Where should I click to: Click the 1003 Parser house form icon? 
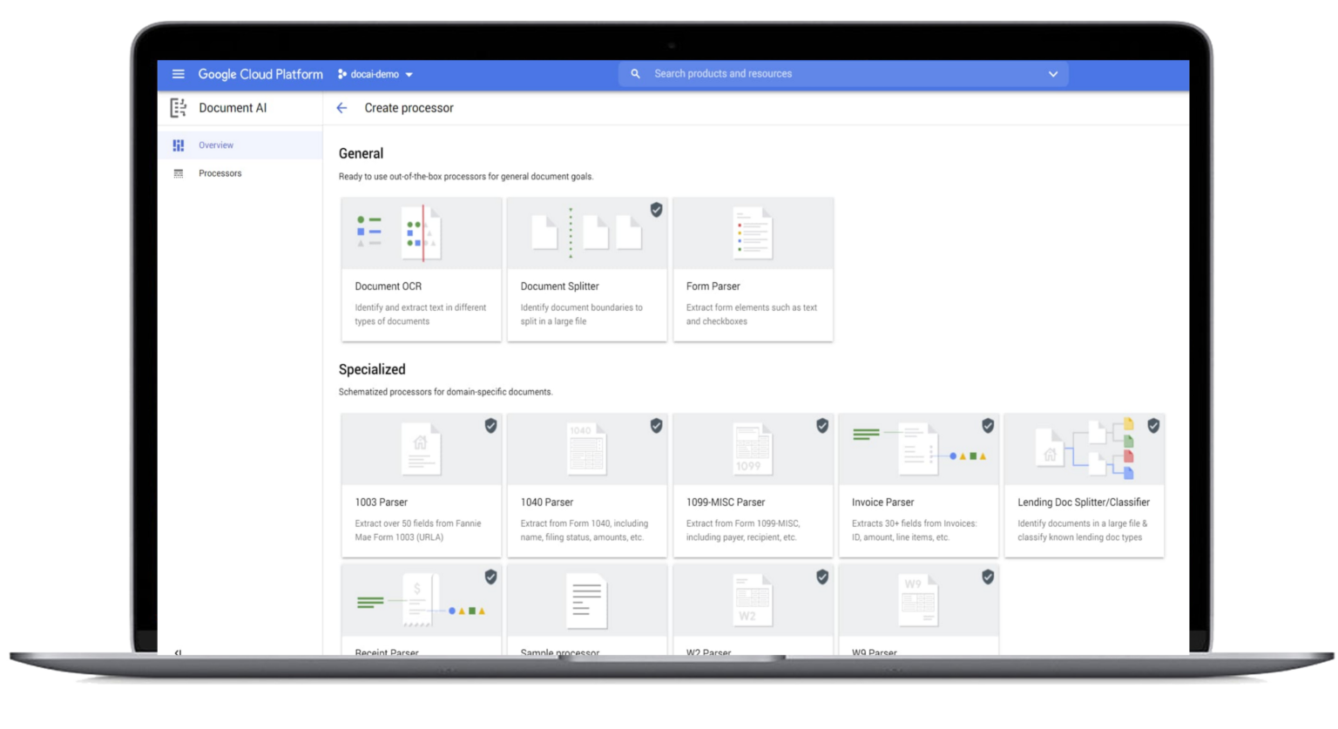coord(421,449)
